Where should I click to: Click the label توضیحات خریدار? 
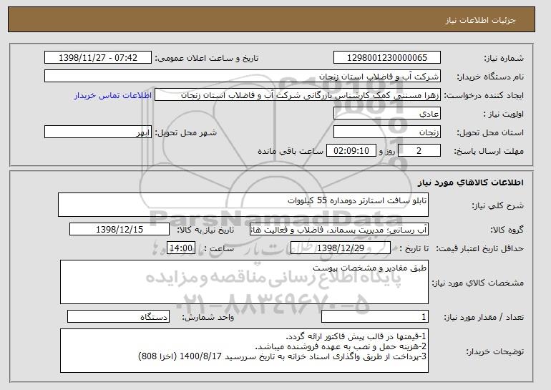coord(494,351)
